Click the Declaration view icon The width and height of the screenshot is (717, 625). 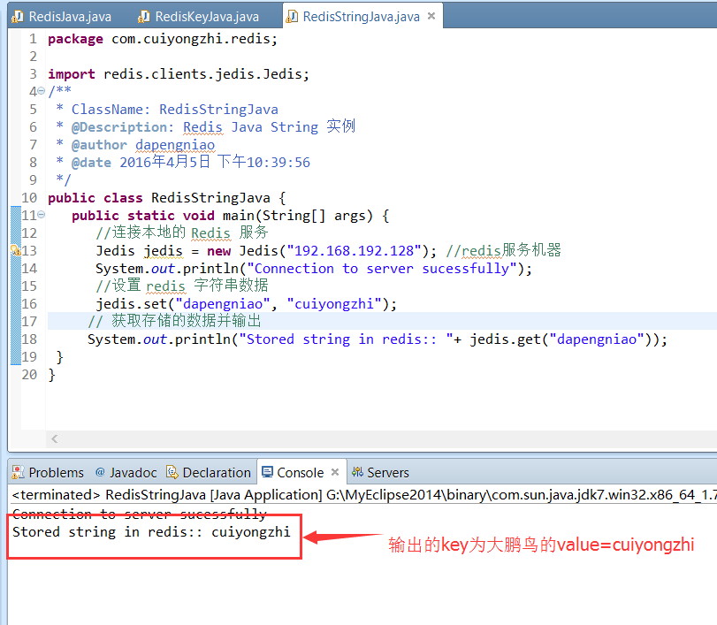coord(172,472)
